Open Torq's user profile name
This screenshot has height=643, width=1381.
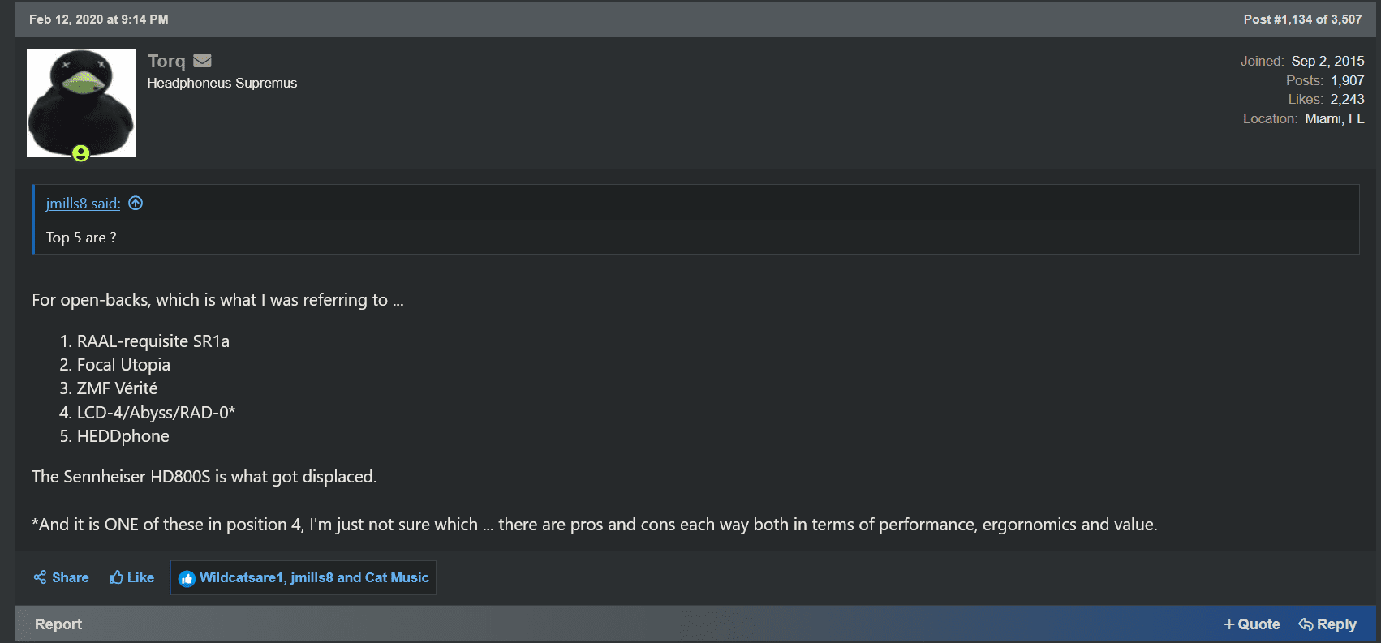[166, 61]
